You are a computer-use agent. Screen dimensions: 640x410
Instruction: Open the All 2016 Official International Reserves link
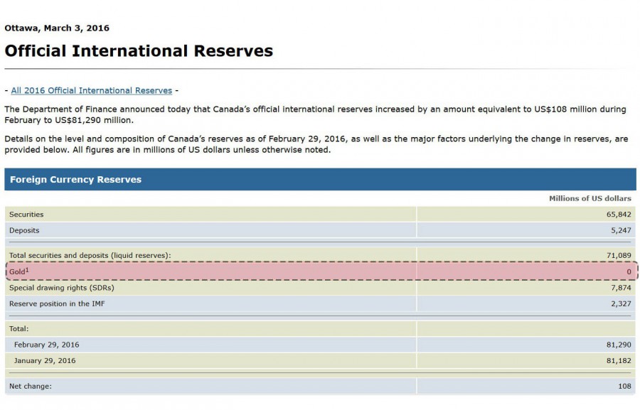[91, 90]
